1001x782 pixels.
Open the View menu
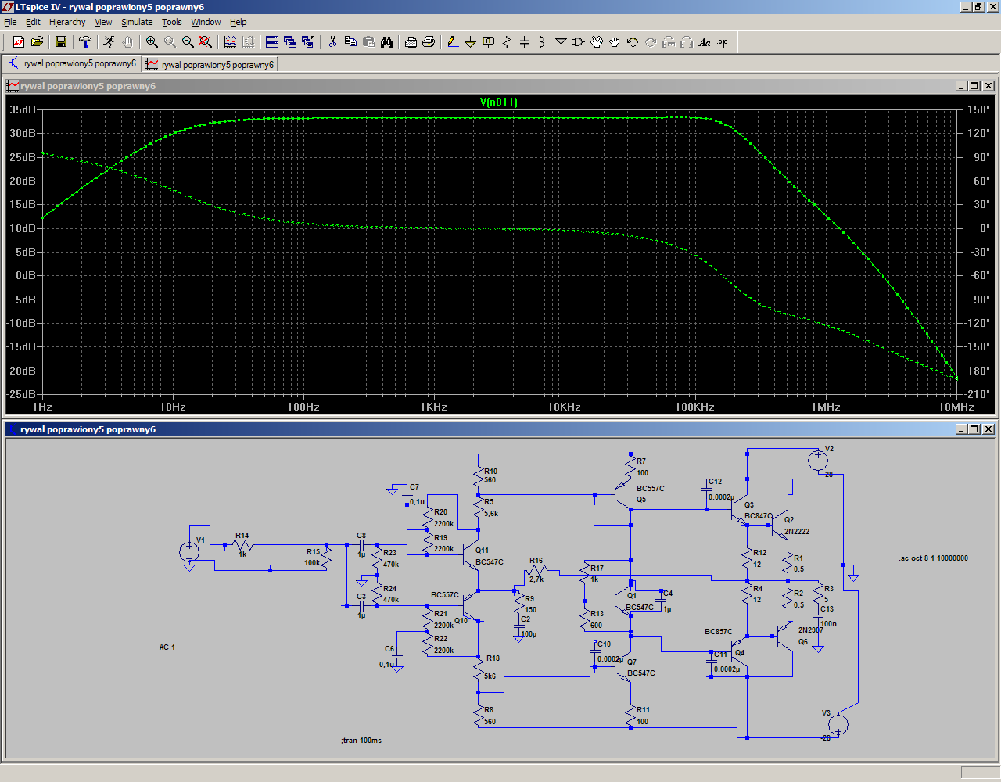coord(103,22)
